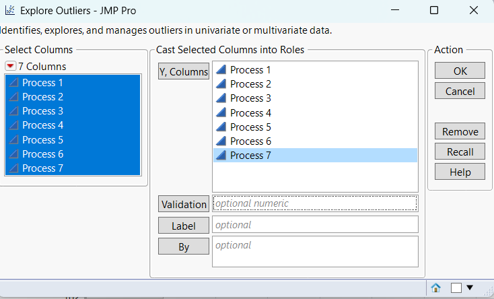
Task: Cancel the Explore Outliers dialog
Action: click(x=460, y=91)
